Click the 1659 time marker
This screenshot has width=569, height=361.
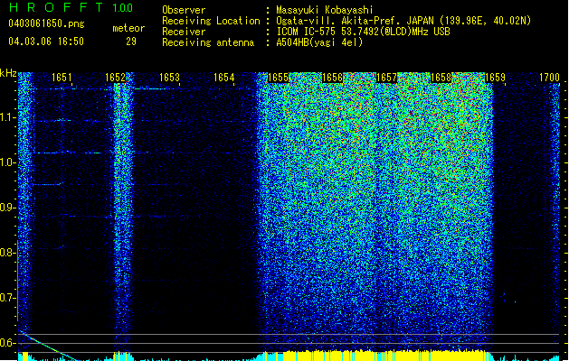495,78
